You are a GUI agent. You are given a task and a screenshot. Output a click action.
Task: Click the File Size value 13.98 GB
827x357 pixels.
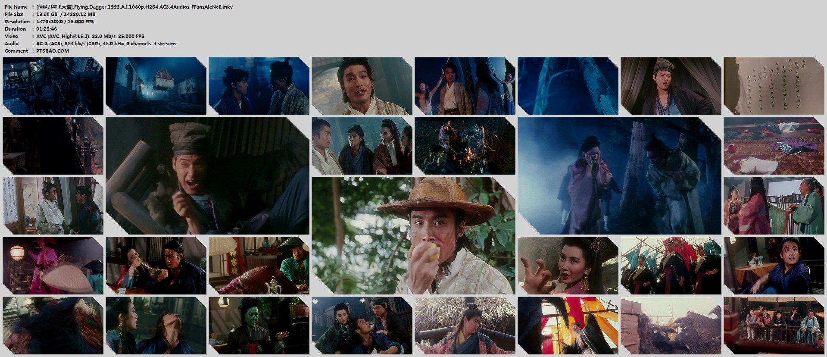66,14
